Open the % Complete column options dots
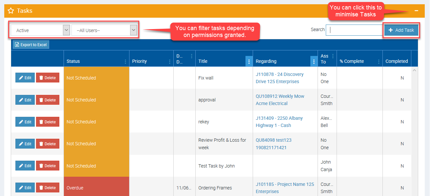Image resolution: width=430 pixels, height=196 pixels. coord(379,62)
